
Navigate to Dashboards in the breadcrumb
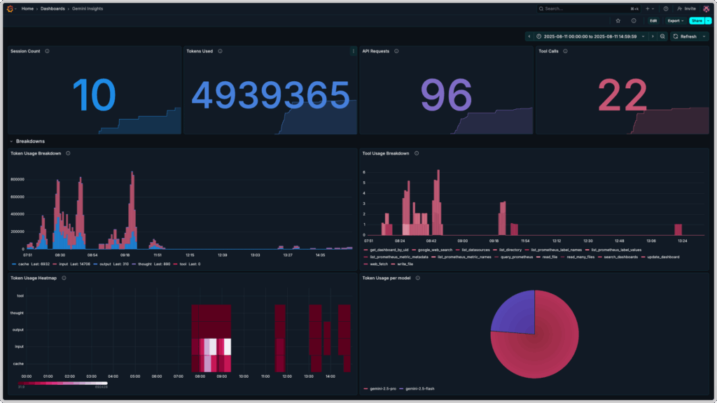[x=53, y=8]
